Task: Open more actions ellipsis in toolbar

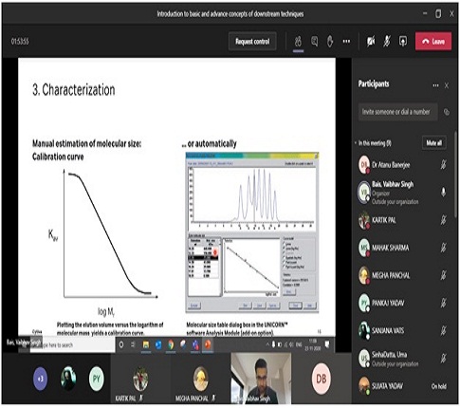Action: [346, 42]
